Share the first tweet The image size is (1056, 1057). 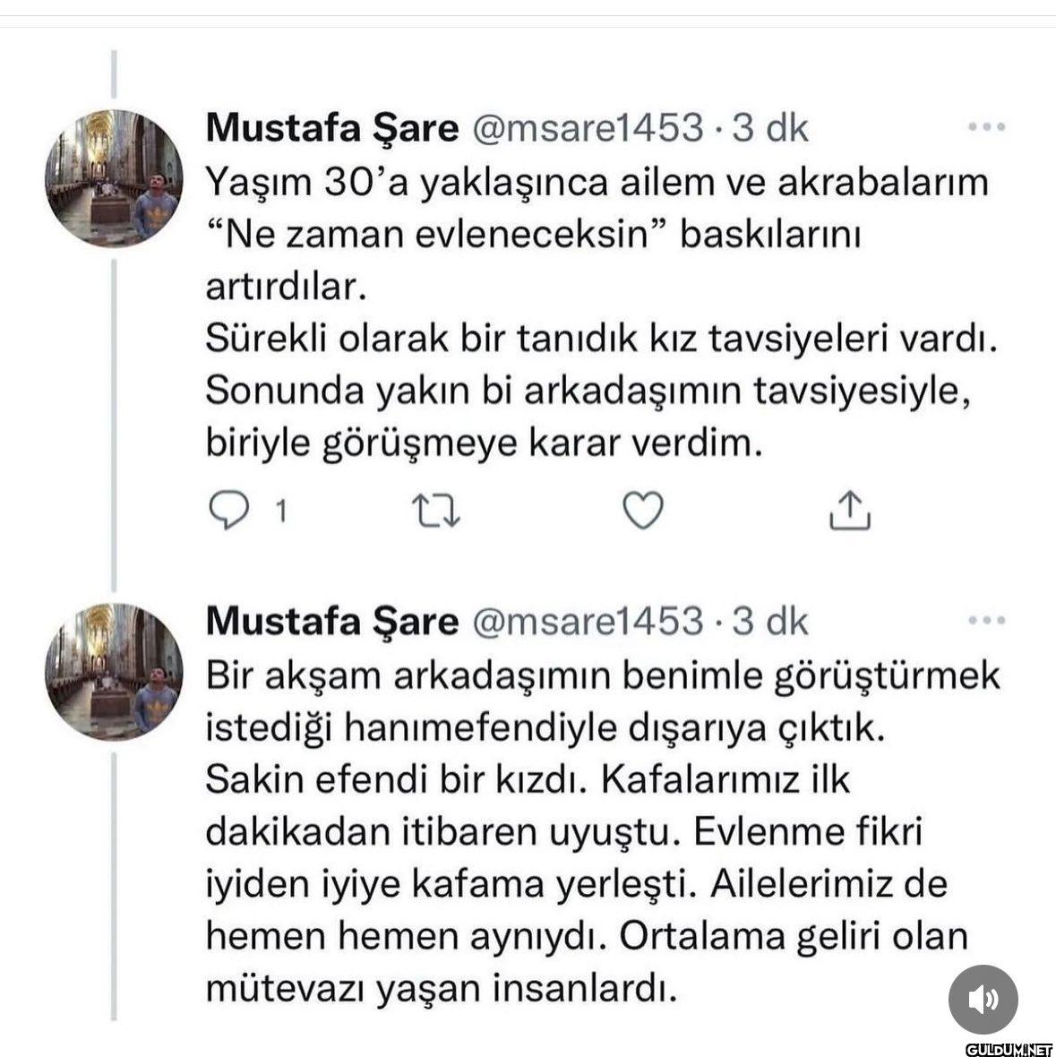(849, 511)
